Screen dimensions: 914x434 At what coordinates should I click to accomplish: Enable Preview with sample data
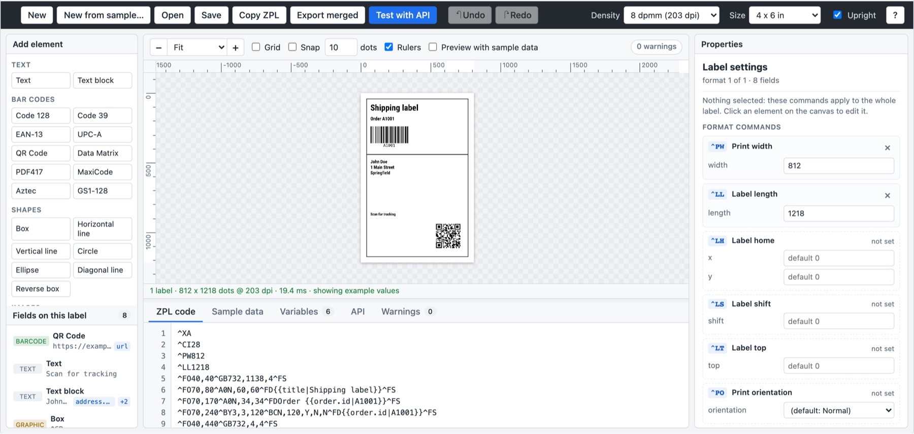click(x=433, y=47)
